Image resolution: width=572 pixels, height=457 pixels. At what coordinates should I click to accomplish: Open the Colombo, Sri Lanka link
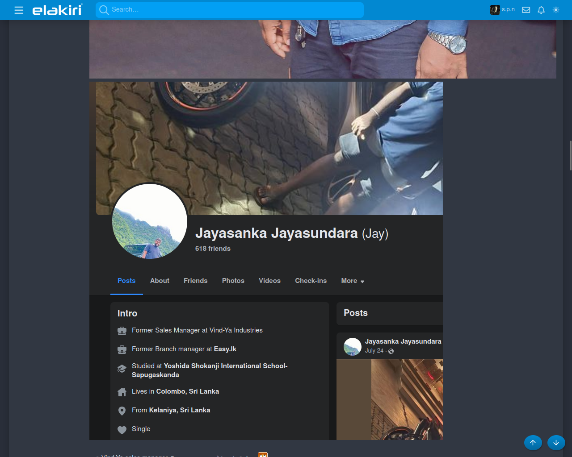pyautogui.click(x=188, y=391)
